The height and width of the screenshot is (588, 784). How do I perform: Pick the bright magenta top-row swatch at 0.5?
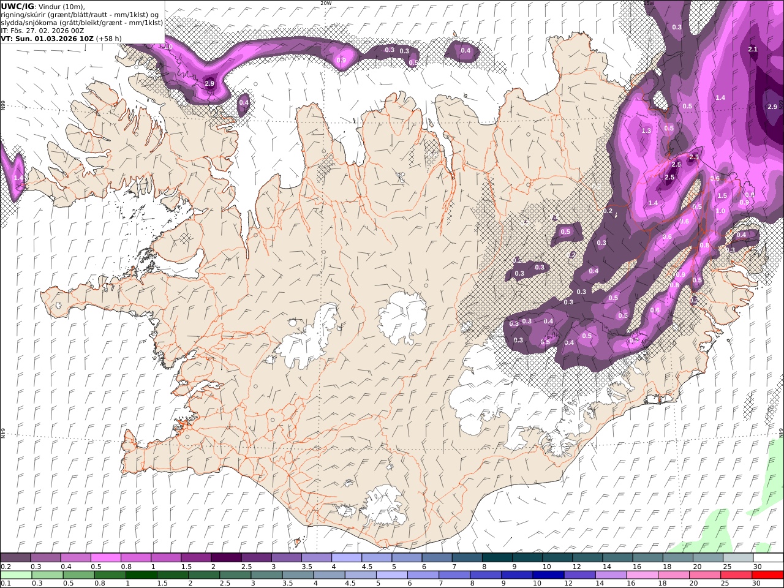105,558
